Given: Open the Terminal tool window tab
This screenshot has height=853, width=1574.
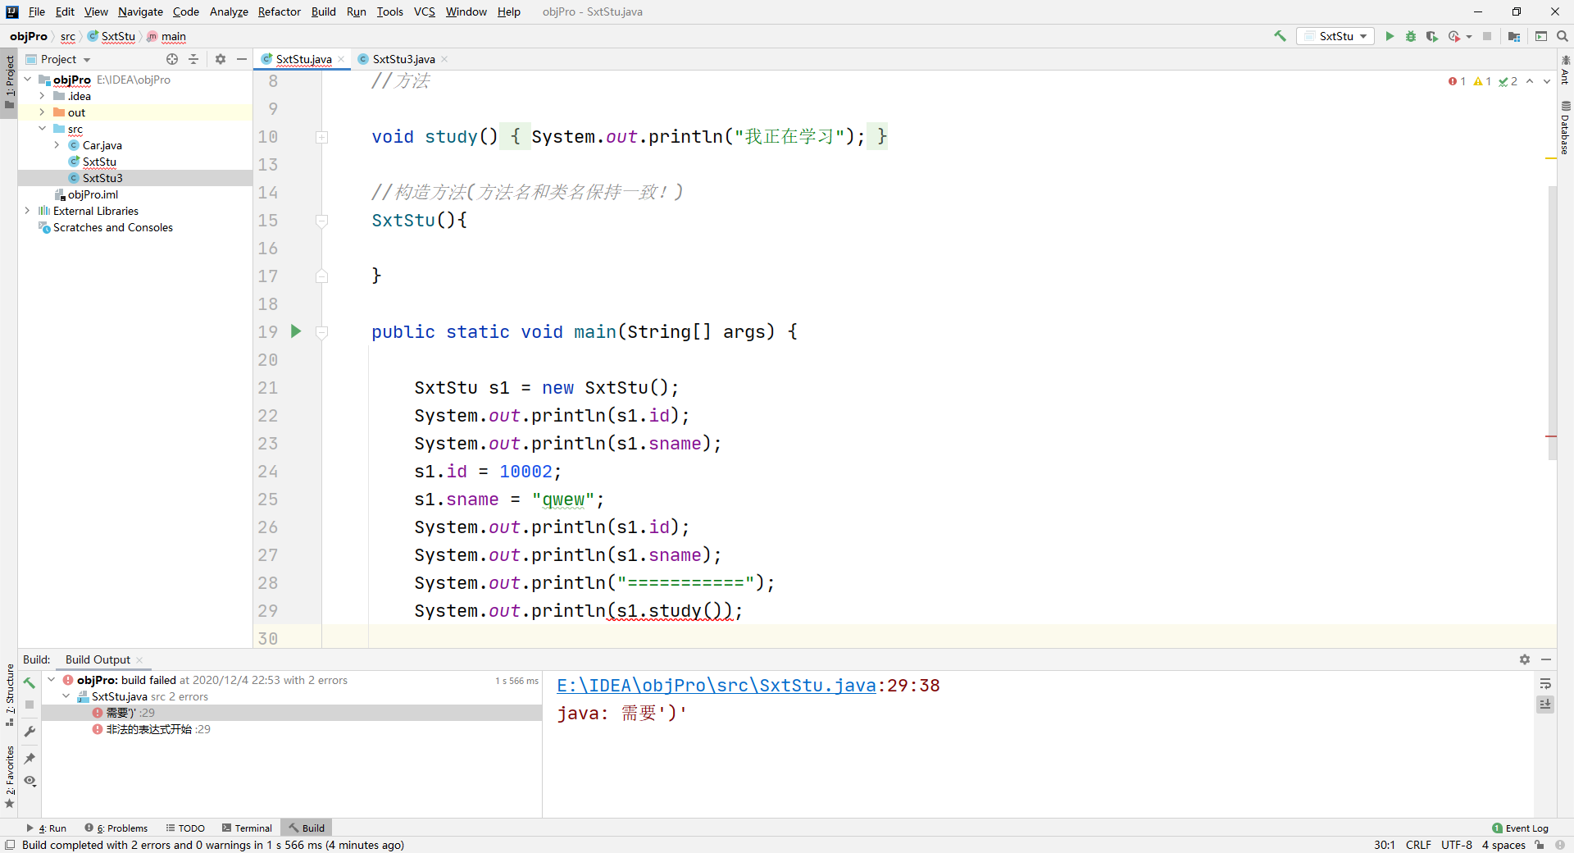Looking at the screenshot, I should pos(247,828).
